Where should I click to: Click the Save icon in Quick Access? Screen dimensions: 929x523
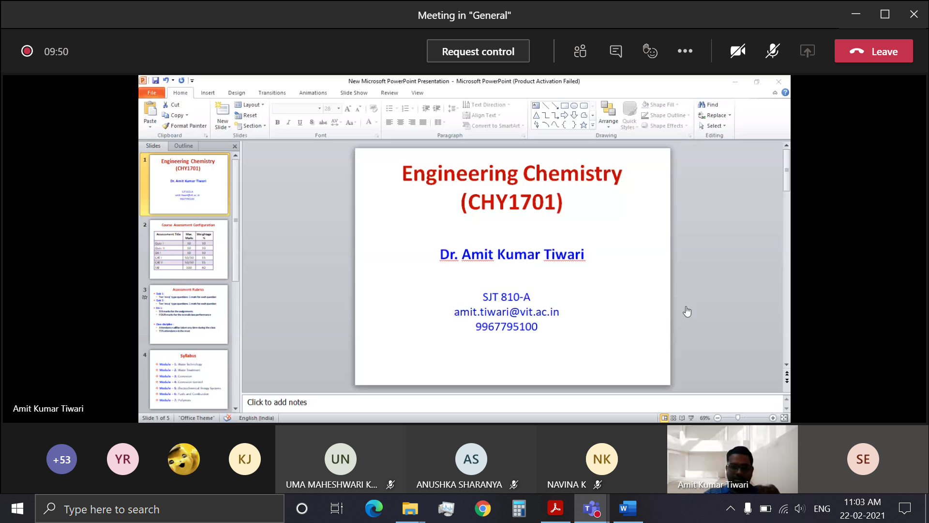tap(155, 80)
